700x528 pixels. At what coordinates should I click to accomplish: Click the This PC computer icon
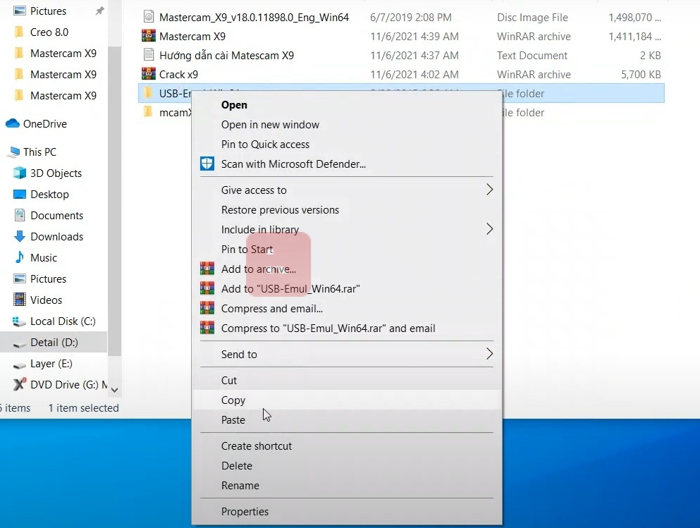click(13, 152)
